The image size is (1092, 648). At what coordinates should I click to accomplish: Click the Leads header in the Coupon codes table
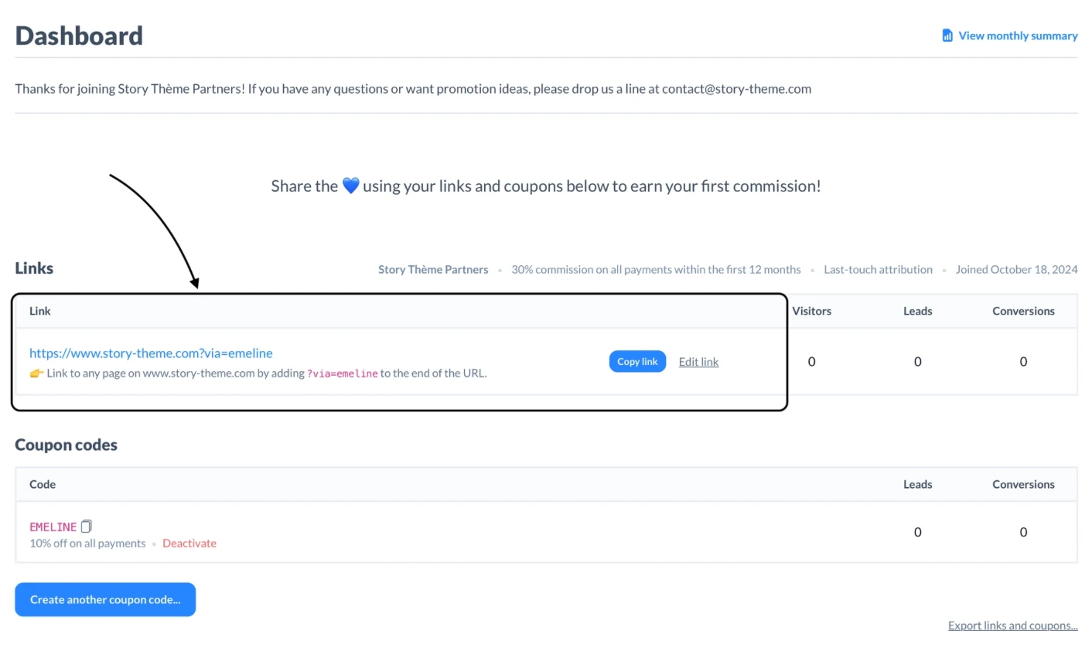coord(917,484)
